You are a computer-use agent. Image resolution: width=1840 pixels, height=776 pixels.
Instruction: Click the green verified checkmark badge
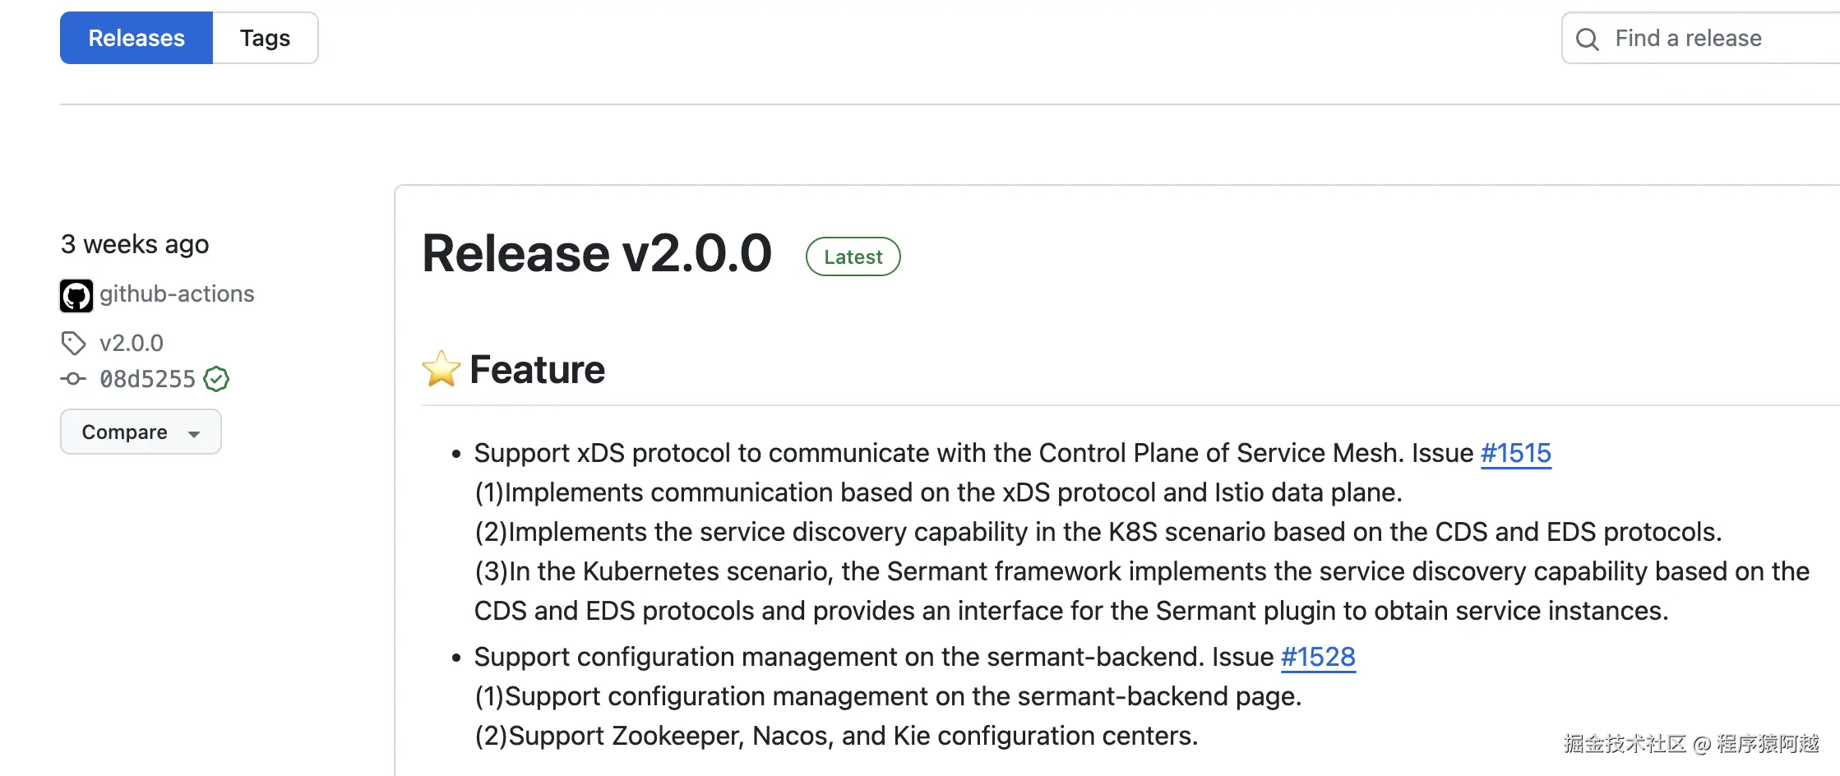[216, 379]
